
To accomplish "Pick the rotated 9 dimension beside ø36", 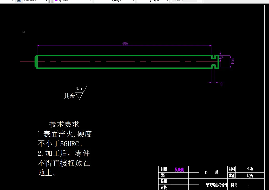I will click(222, 57).
